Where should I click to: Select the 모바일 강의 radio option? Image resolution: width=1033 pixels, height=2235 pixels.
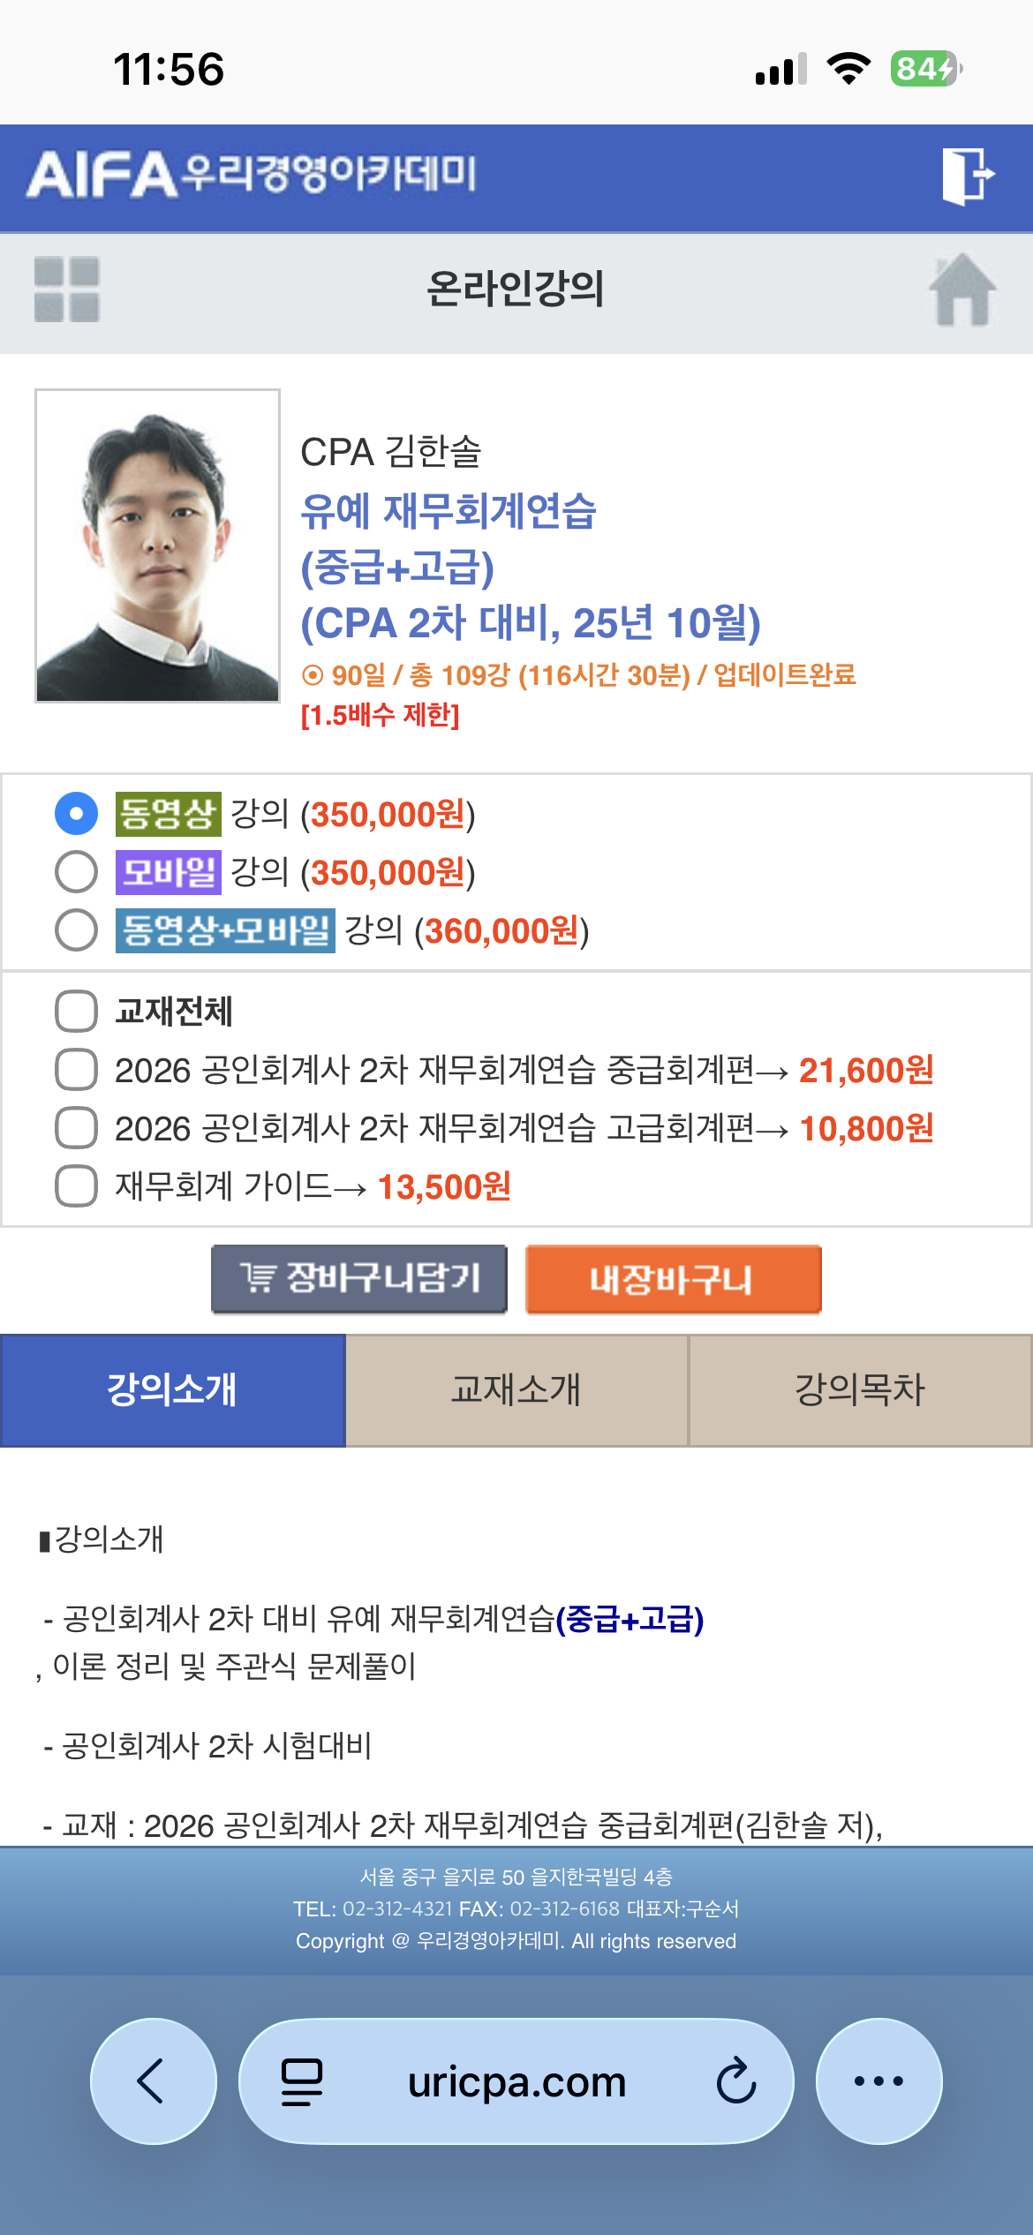pos(77,872)
